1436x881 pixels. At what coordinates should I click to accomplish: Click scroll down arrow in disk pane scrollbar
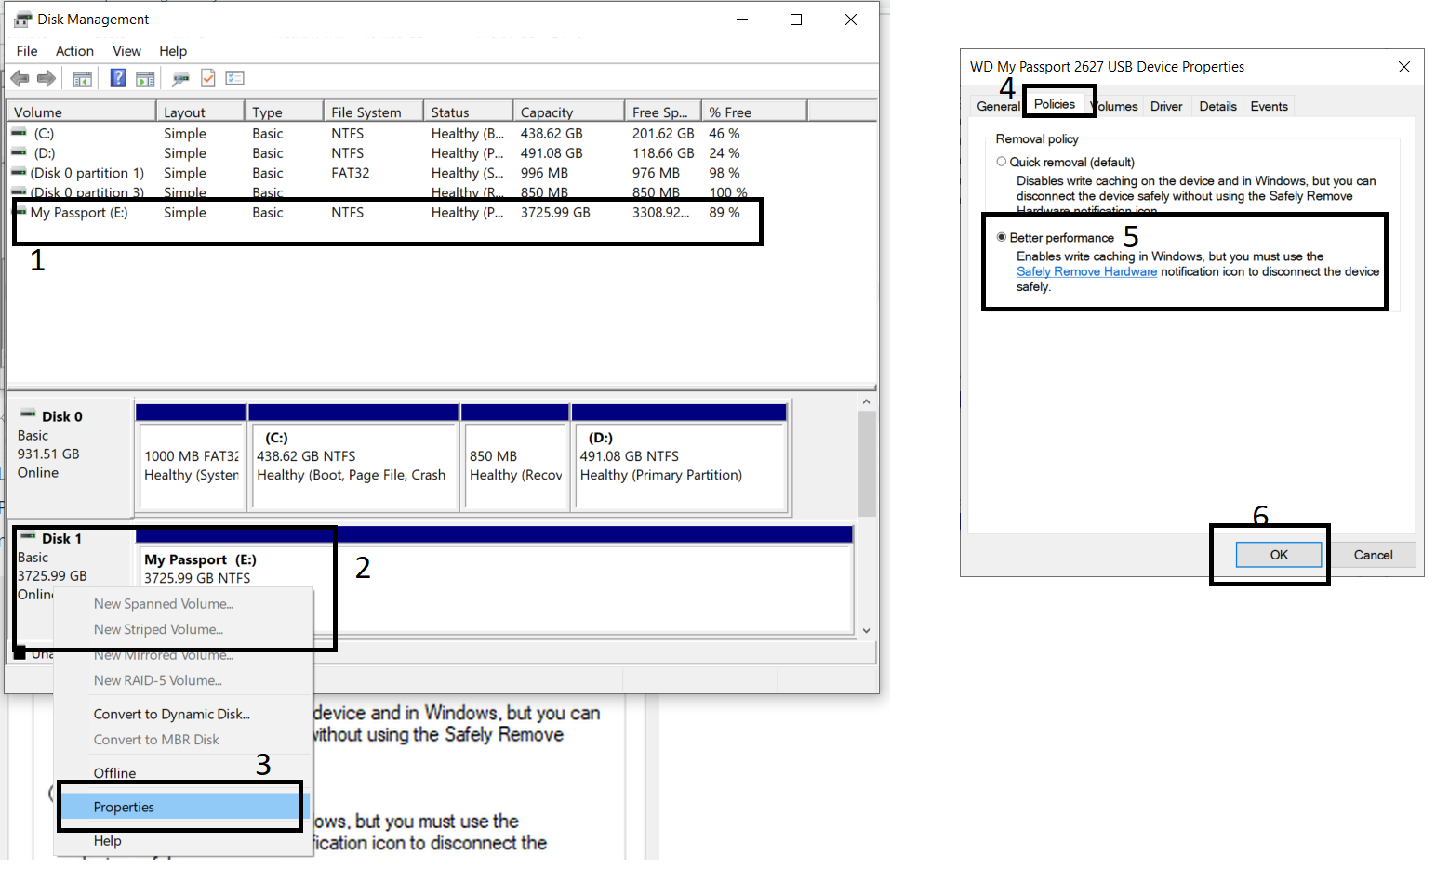(866, 630)
